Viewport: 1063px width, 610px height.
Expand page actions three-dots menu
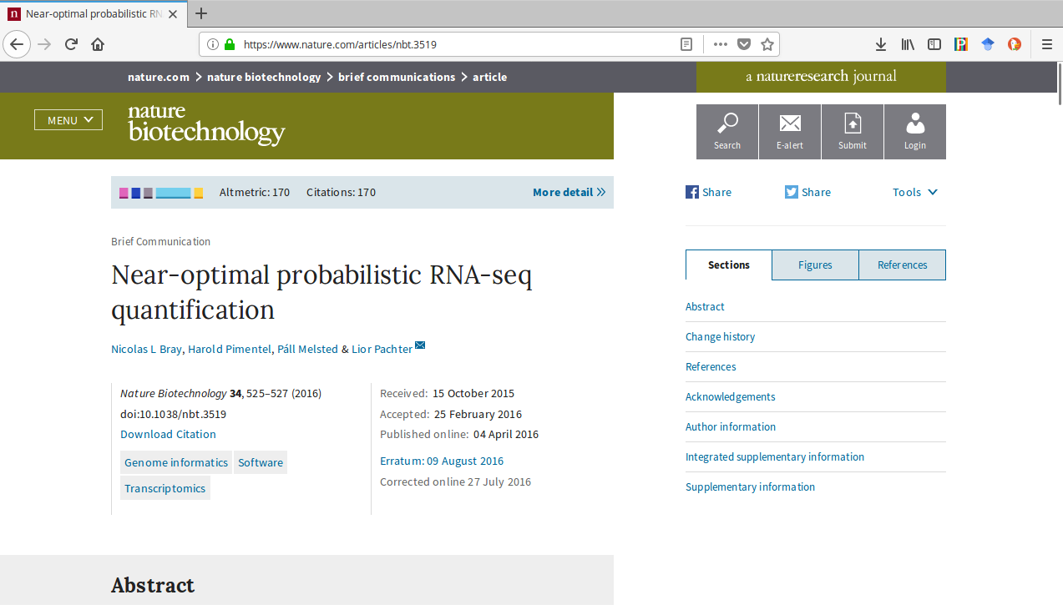[x=721, y=44]
